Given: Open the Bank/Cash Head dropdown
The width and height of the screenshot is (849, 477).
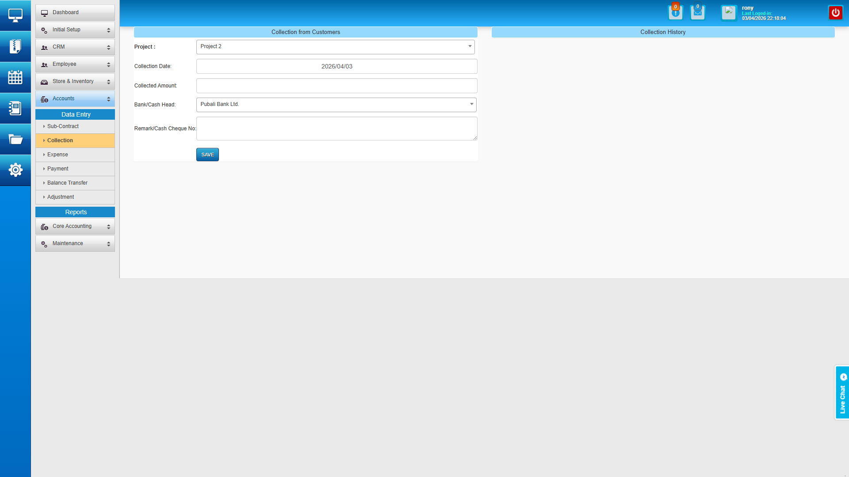Looking at the screenshot, I should [336, 105].
